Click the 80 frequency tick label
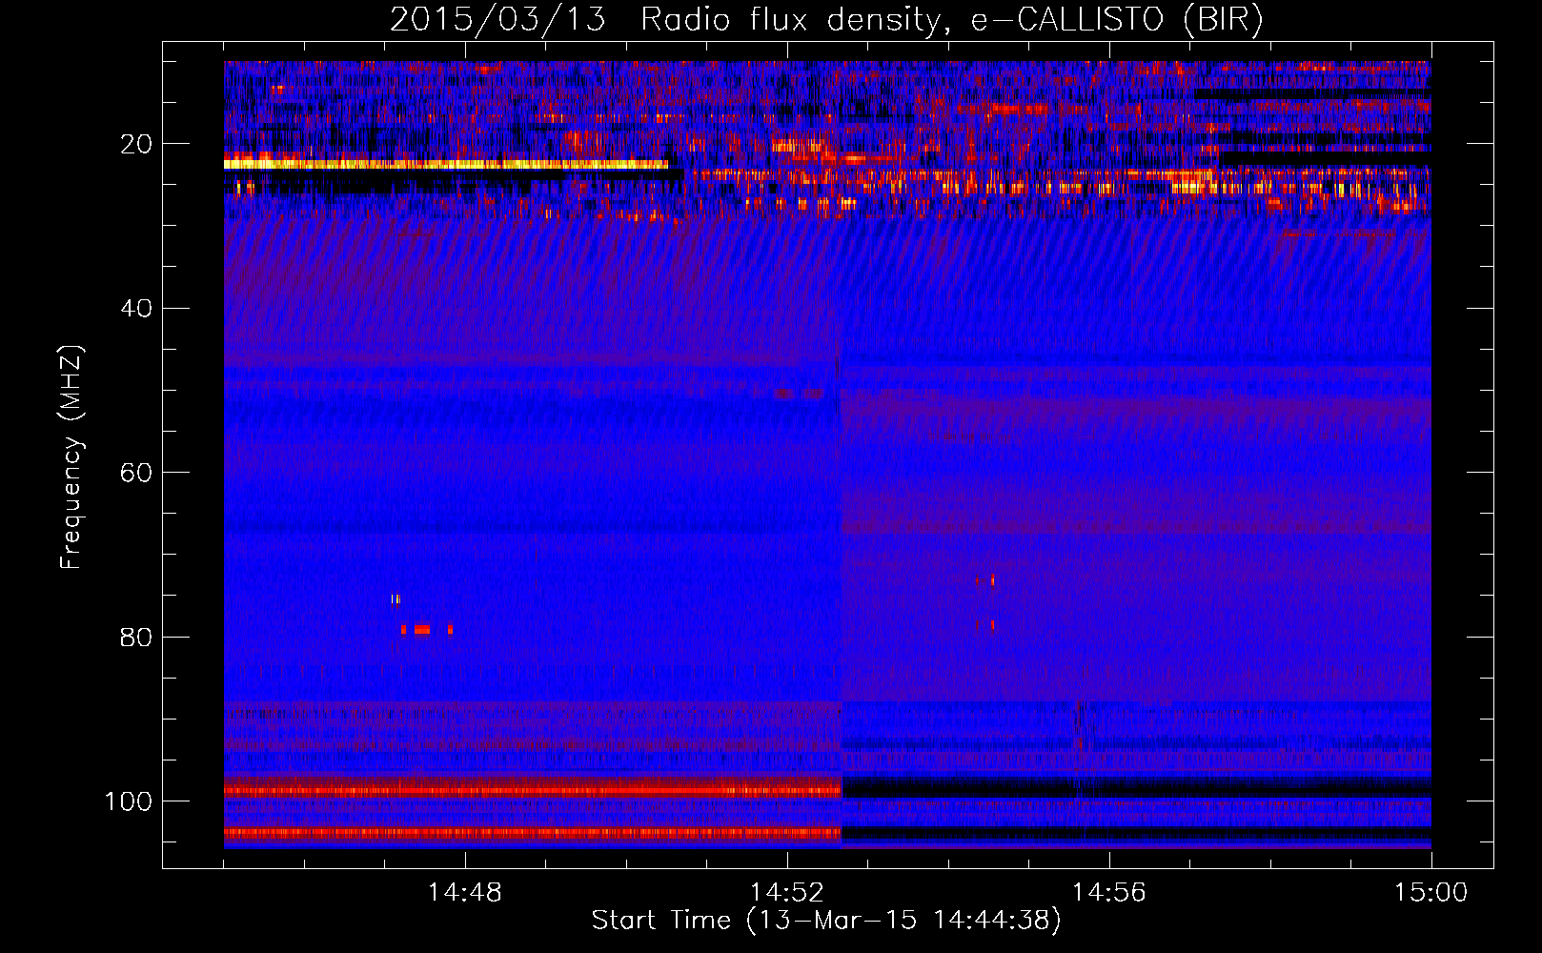The width and height of the screenshot is (1542, 953). pyautogui.click(x=136, y=637)
